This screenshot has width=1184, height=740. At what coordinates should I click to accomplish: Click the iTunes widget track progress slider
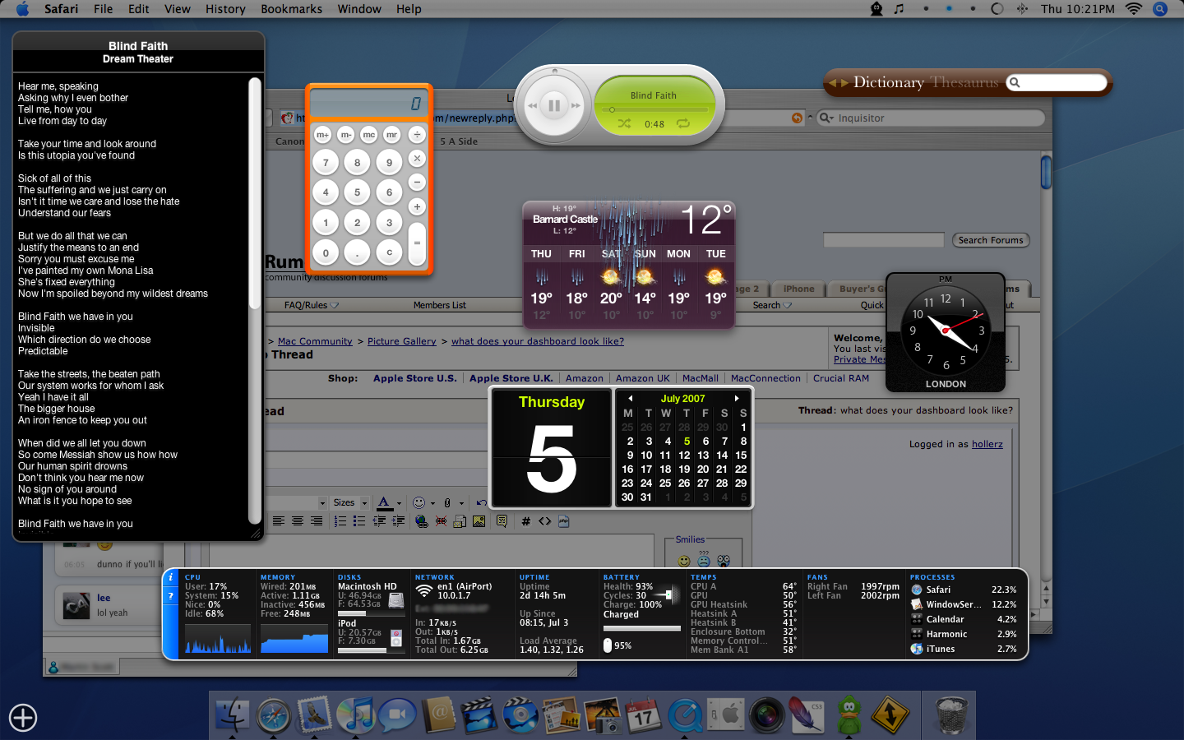coord(654,109)
